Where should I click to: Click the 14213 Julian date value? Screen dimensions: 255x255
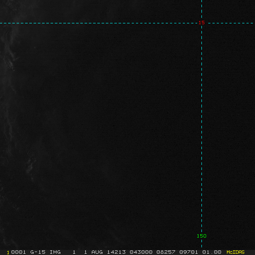[x=116, y=252]
